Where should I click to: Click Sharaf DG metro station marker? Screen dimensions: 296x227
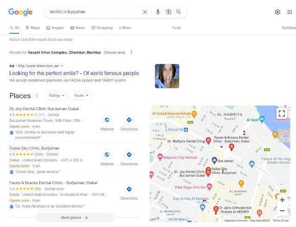point(186,129)
